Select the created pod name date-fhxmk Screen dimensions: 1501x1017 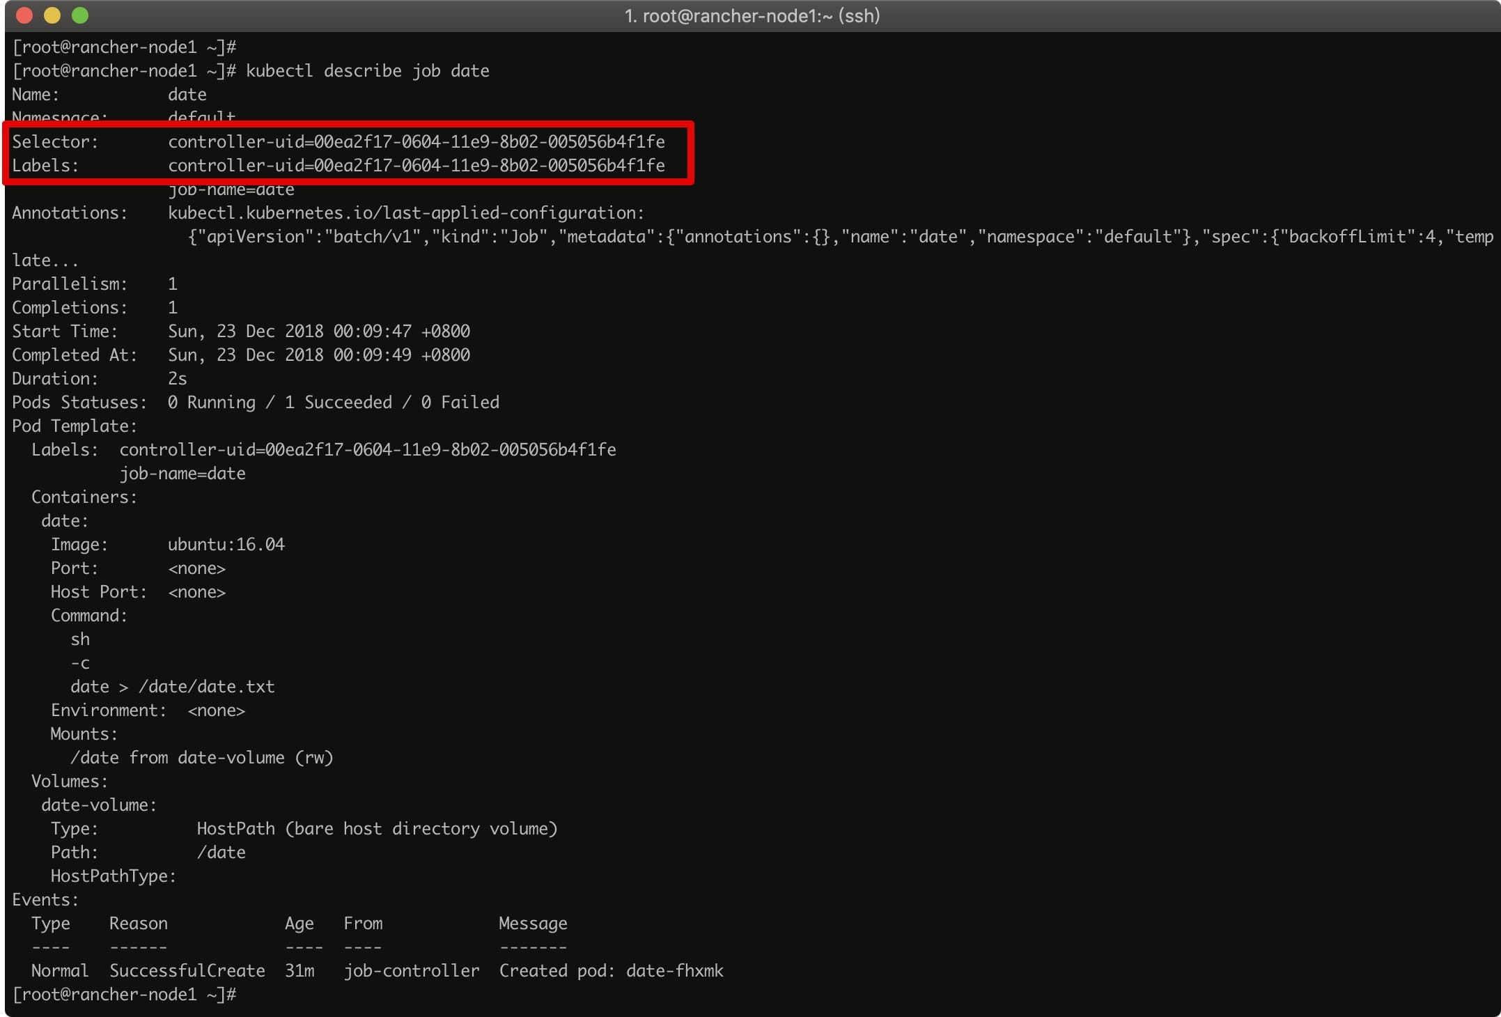673,970
